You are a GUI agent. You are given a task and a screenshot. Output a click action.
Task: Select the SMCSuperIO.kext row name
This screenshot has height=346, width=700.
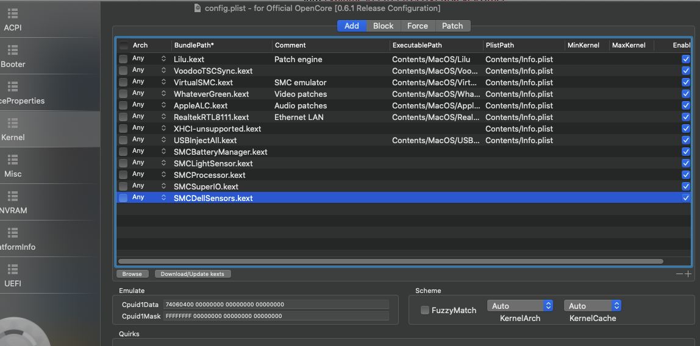206,186
